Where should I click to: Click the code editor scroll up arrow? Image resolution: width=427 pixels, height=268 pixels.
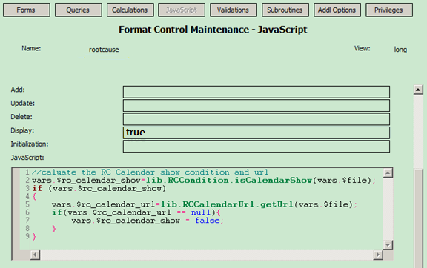pos(388,173)
